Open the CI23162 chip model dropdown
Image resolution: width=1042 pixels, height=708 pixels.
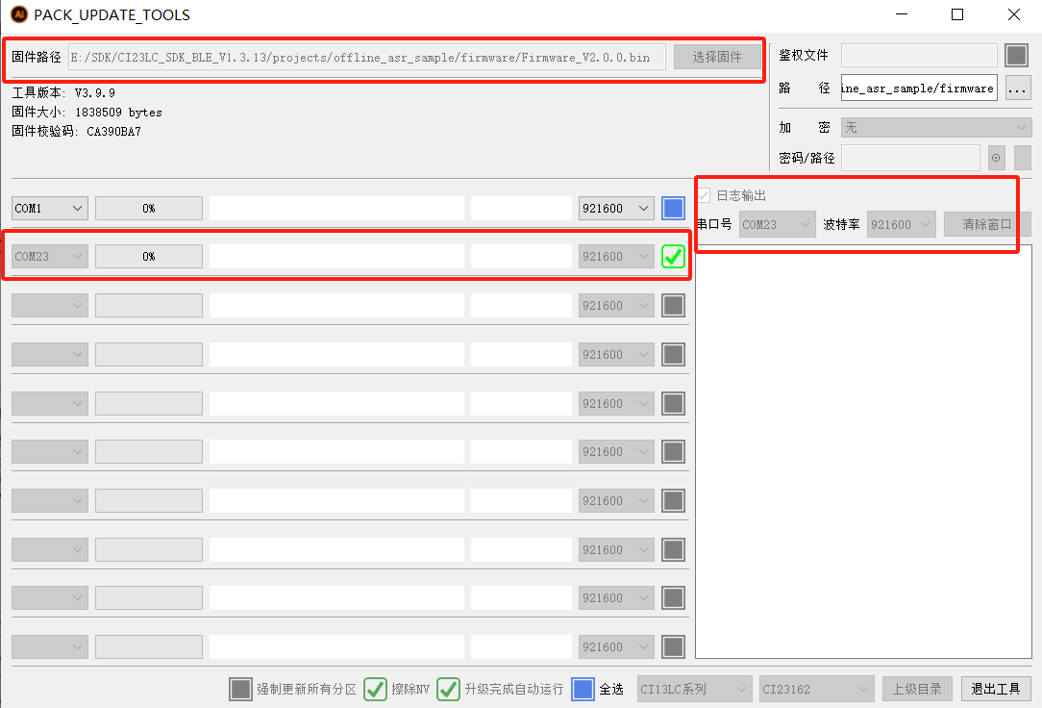coord(816,689)
